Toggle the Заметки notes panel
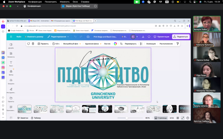The height and width of the screenshot is (139, 223). point(22,118)
